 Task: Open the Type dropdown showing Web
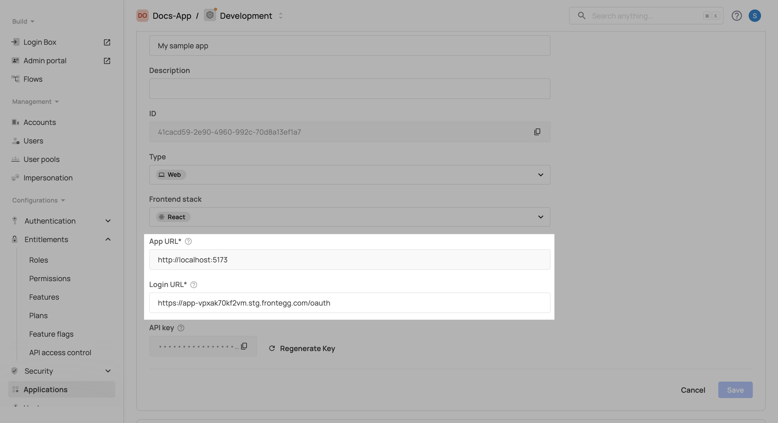pyautogui.click(x=540, y=175)
